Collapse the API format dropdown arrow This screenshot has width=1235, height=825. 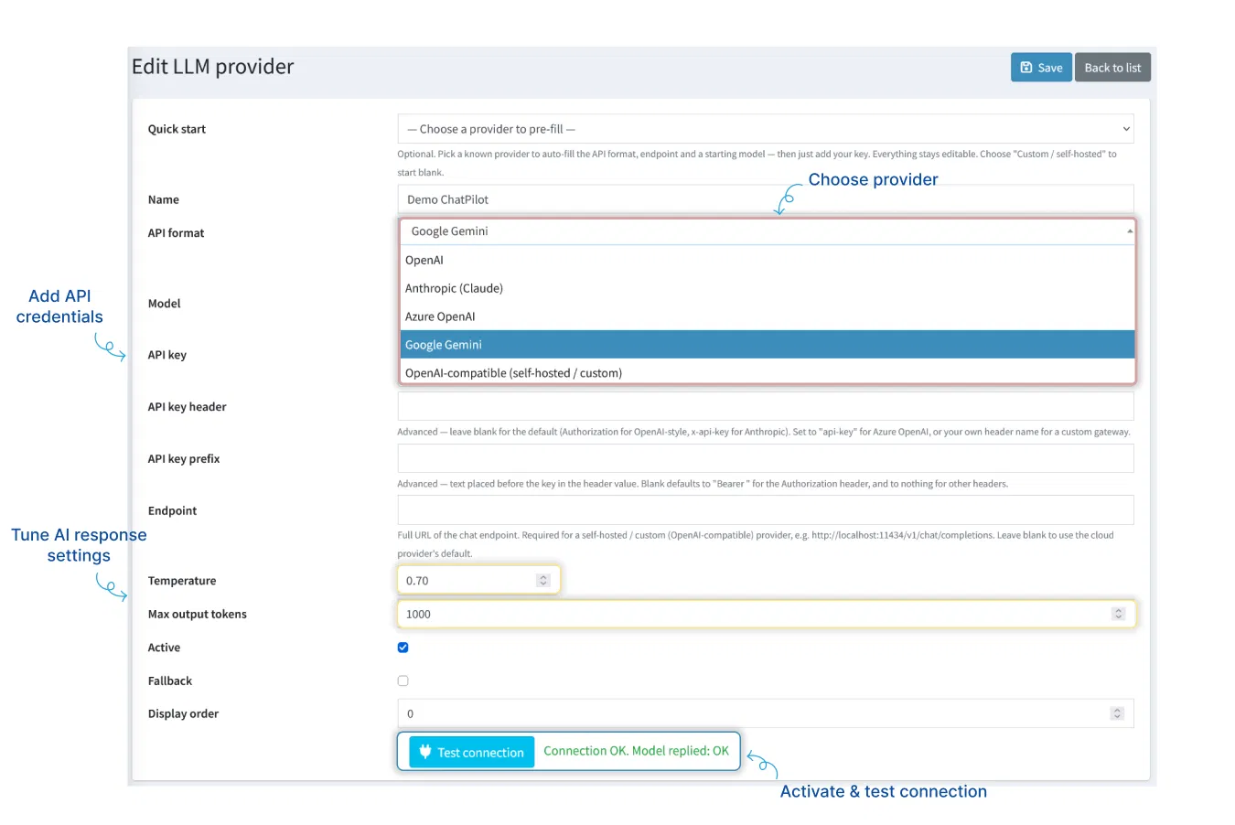pos(1130,231)
